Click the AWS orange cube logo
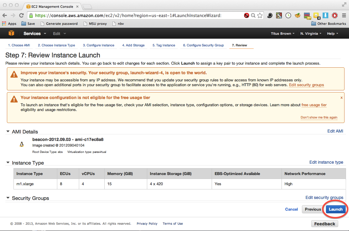The height and width of the screenshot is (231, 349). coord(11,33)
